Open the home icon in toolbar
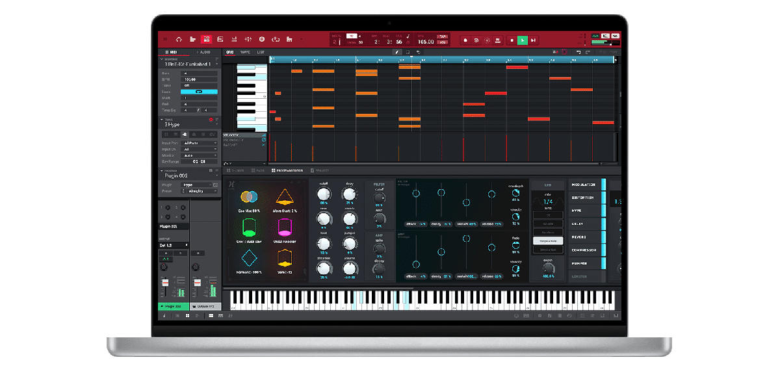Image resolution: width=780 pixels, height=390 pixels. (179, 40)
